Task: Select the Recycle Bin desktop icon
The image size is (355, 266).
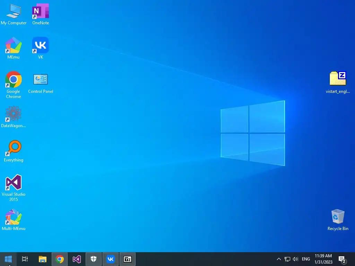Action: click(x=338, y=220)
